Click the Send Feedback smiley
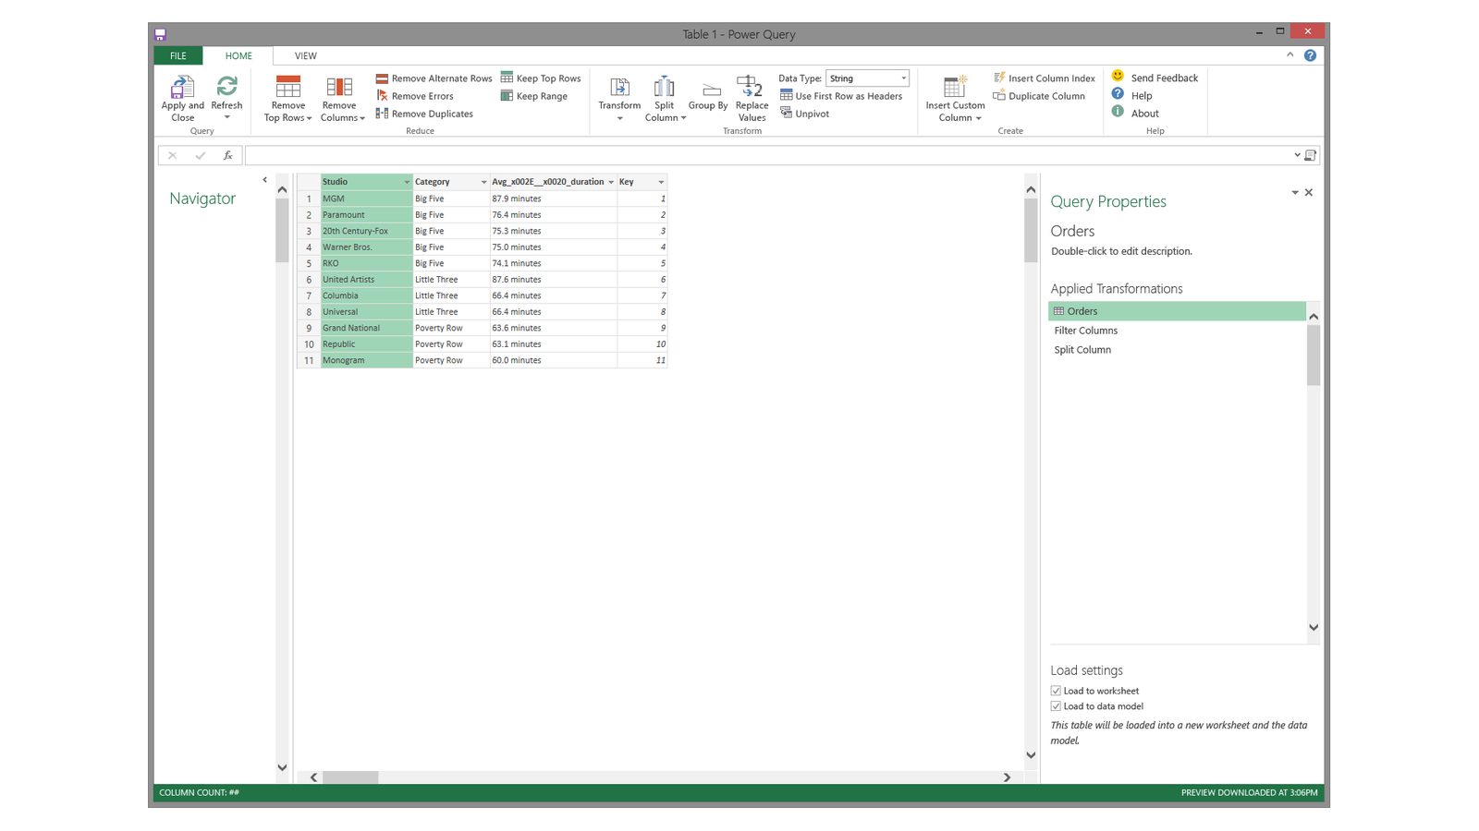 tap(1118, 76)
